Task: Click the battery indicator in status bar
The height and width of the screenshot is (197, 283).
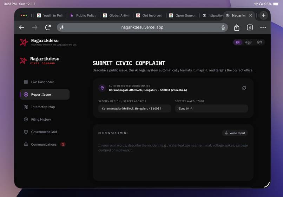Action: point(276,4)
